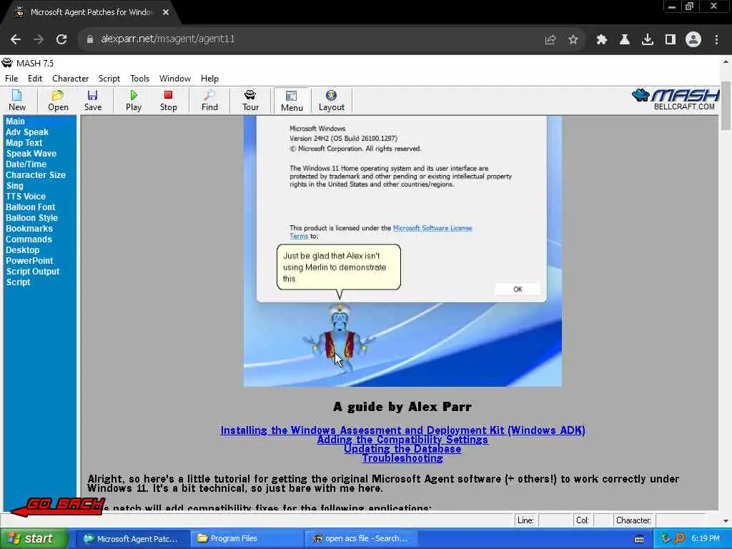Switch to open acs file Search taskbar window

[360, 539]
